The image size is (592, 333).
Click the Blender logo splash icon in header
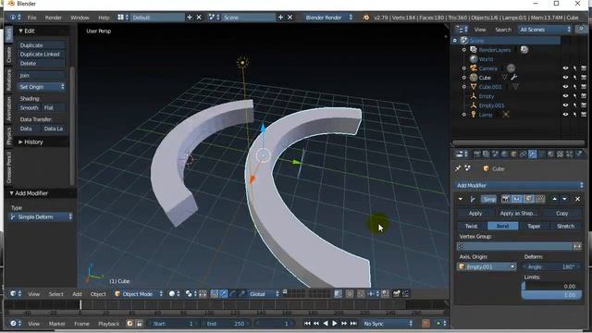tap(365, 18)
